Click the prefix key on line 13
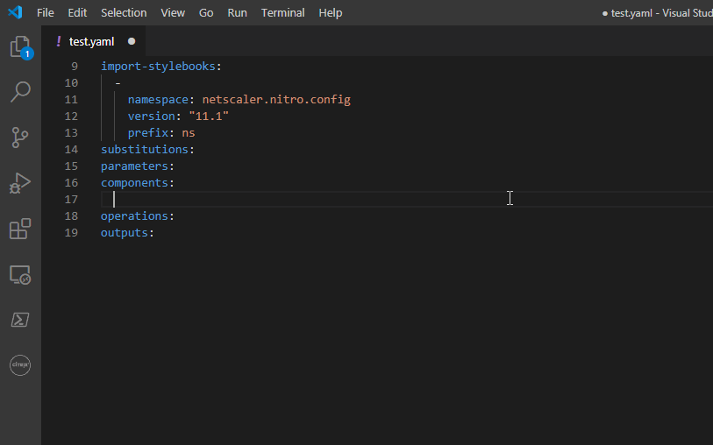 pyautogui.click(x=148, y=133)
